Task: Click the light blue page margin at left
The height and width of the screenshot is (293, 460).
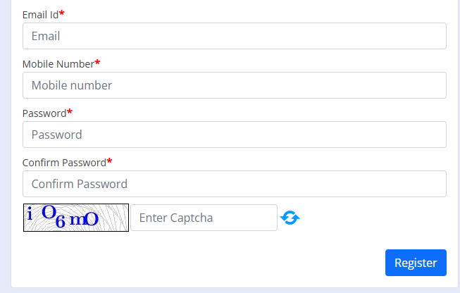Action: pyautogui.click(x=5, y=141)
